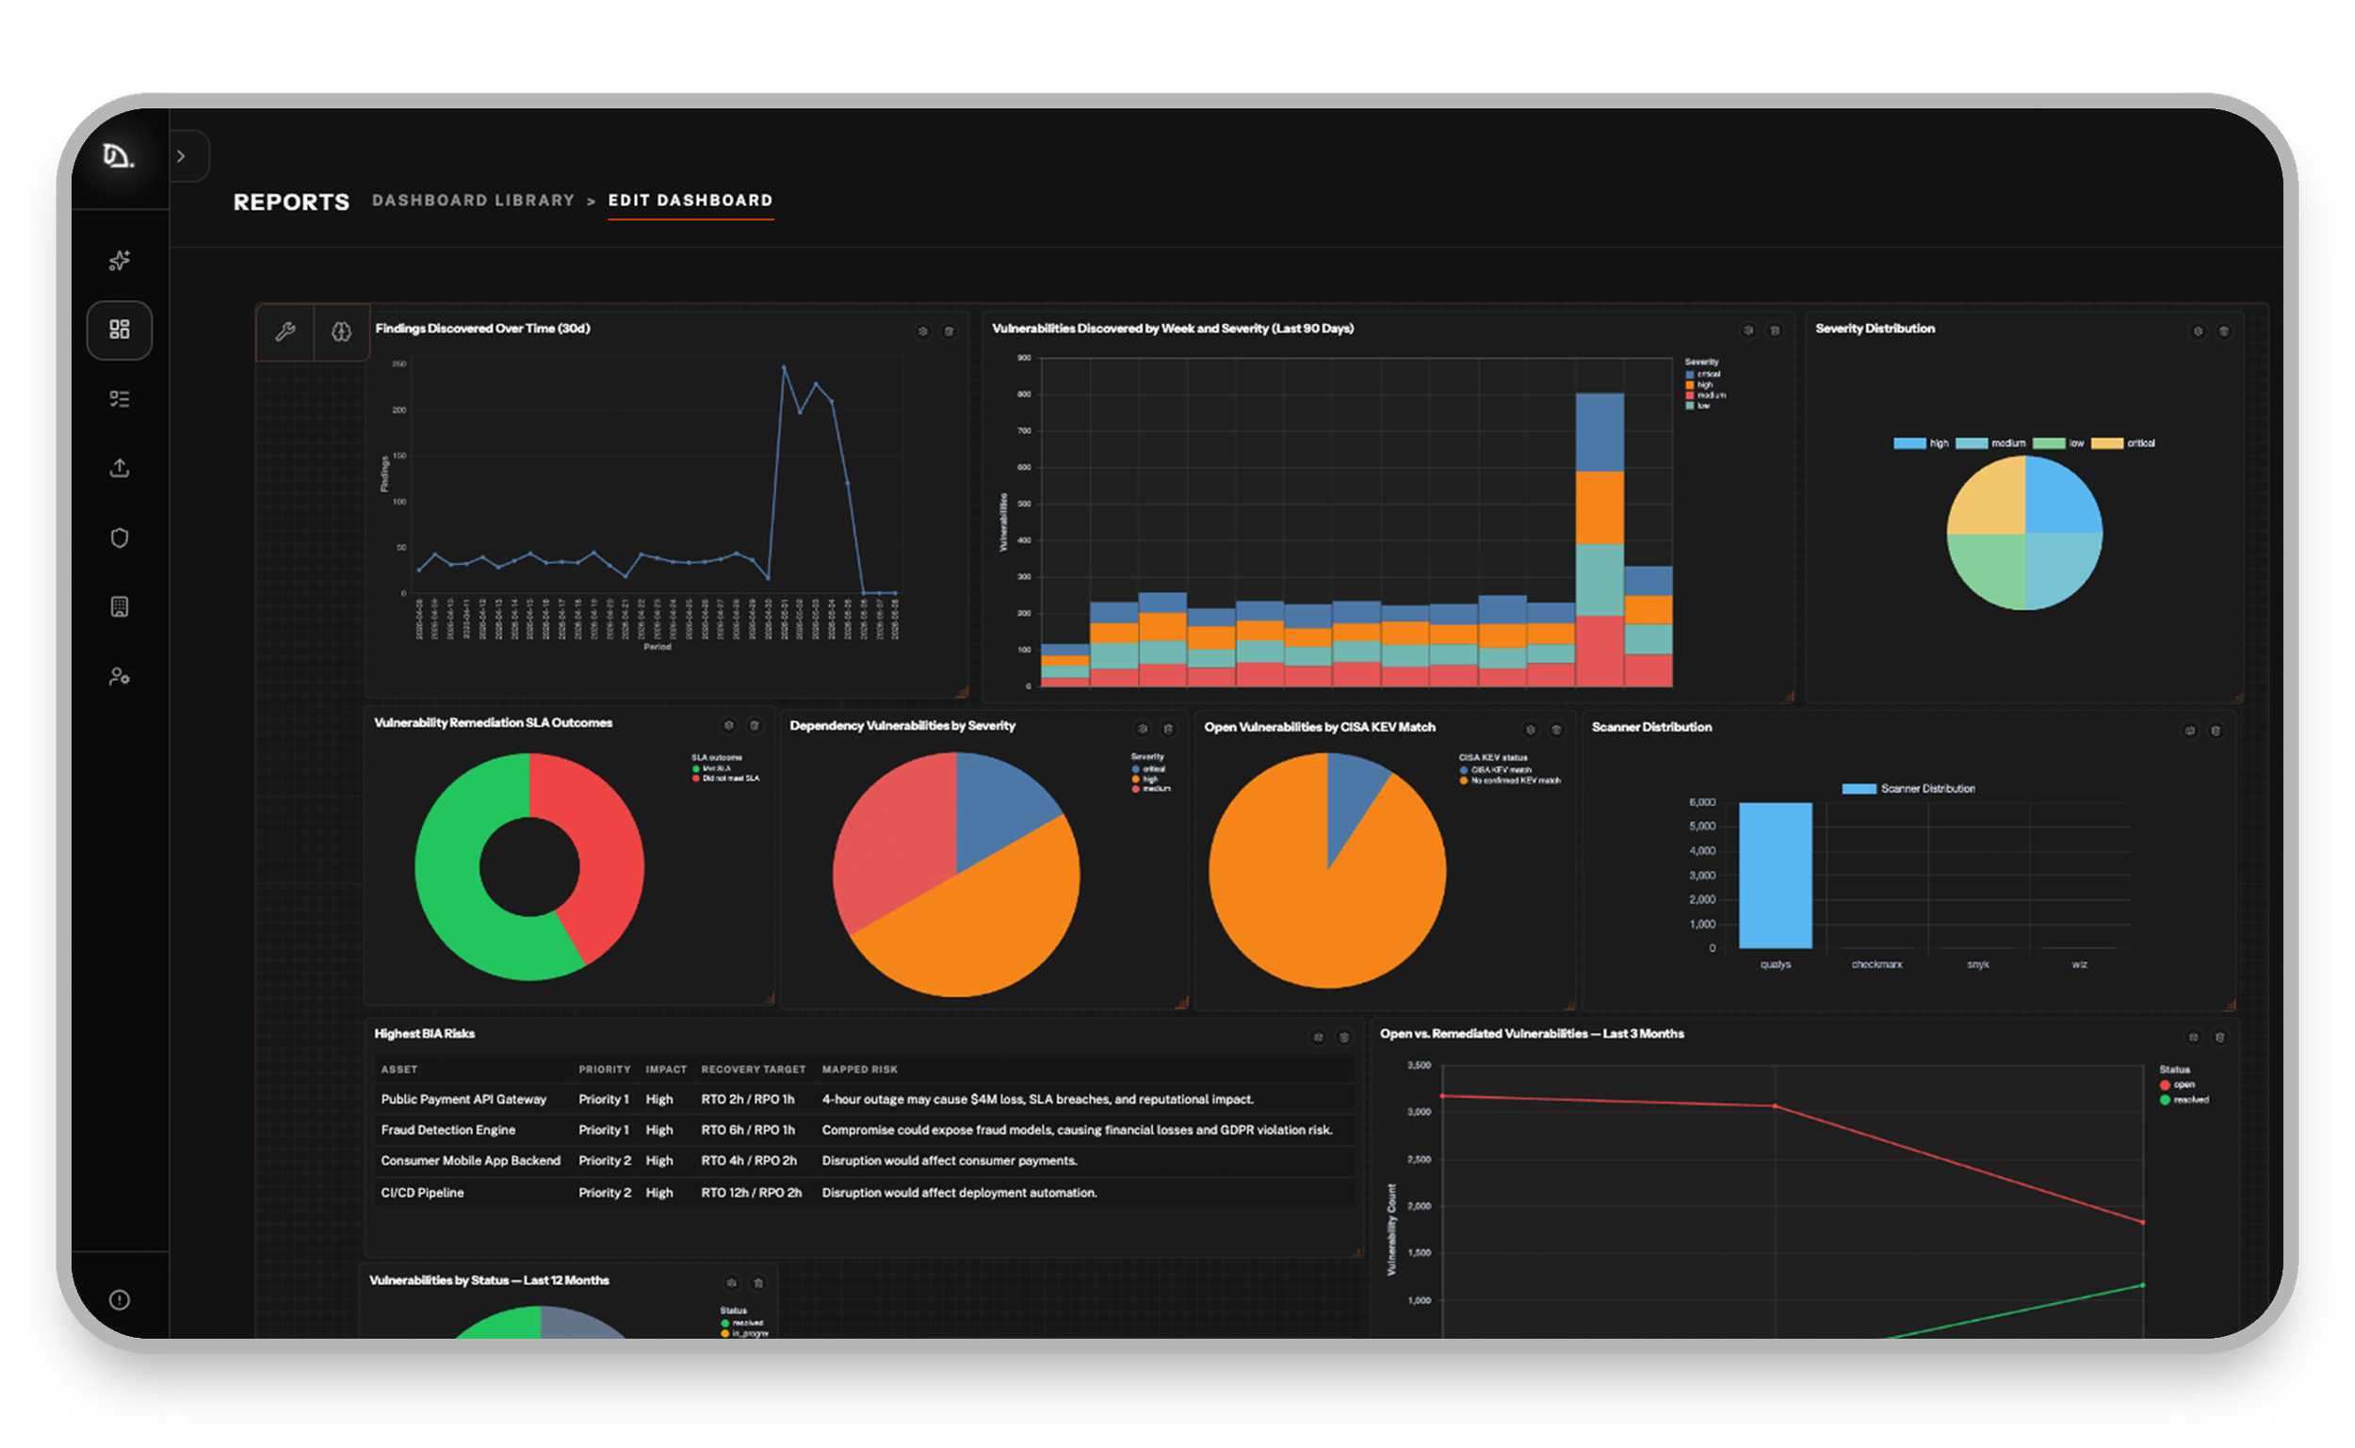Toggle the 'critical' legend in Severity Distribution

tap(2121, 443)
